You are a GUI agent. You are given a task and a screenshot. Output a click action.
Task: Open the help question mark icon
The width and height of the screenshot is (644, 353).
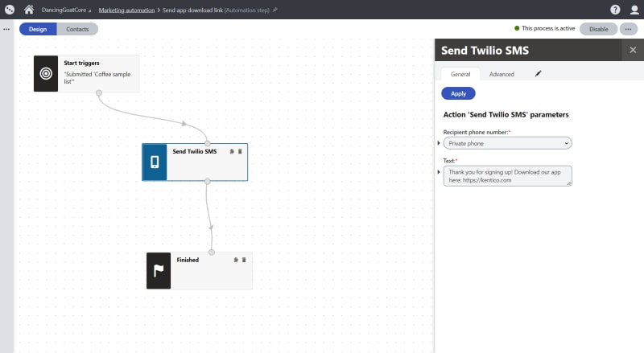[x=615, y=10]
